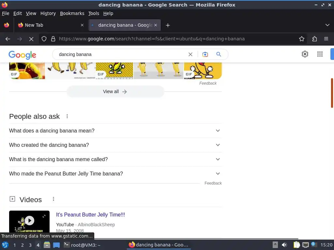Open the Help menu

pos(108,13)
